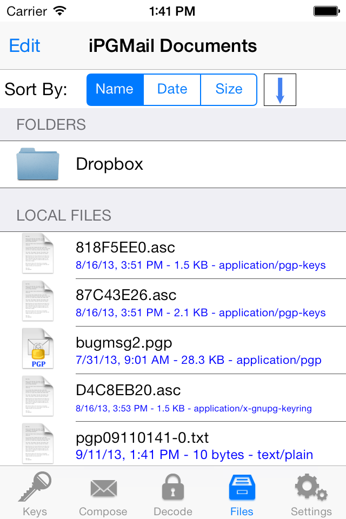Tap the Edit button
The width and height of the screenshot is (346, 519).
pyautogui.click(x=25, y=46)
